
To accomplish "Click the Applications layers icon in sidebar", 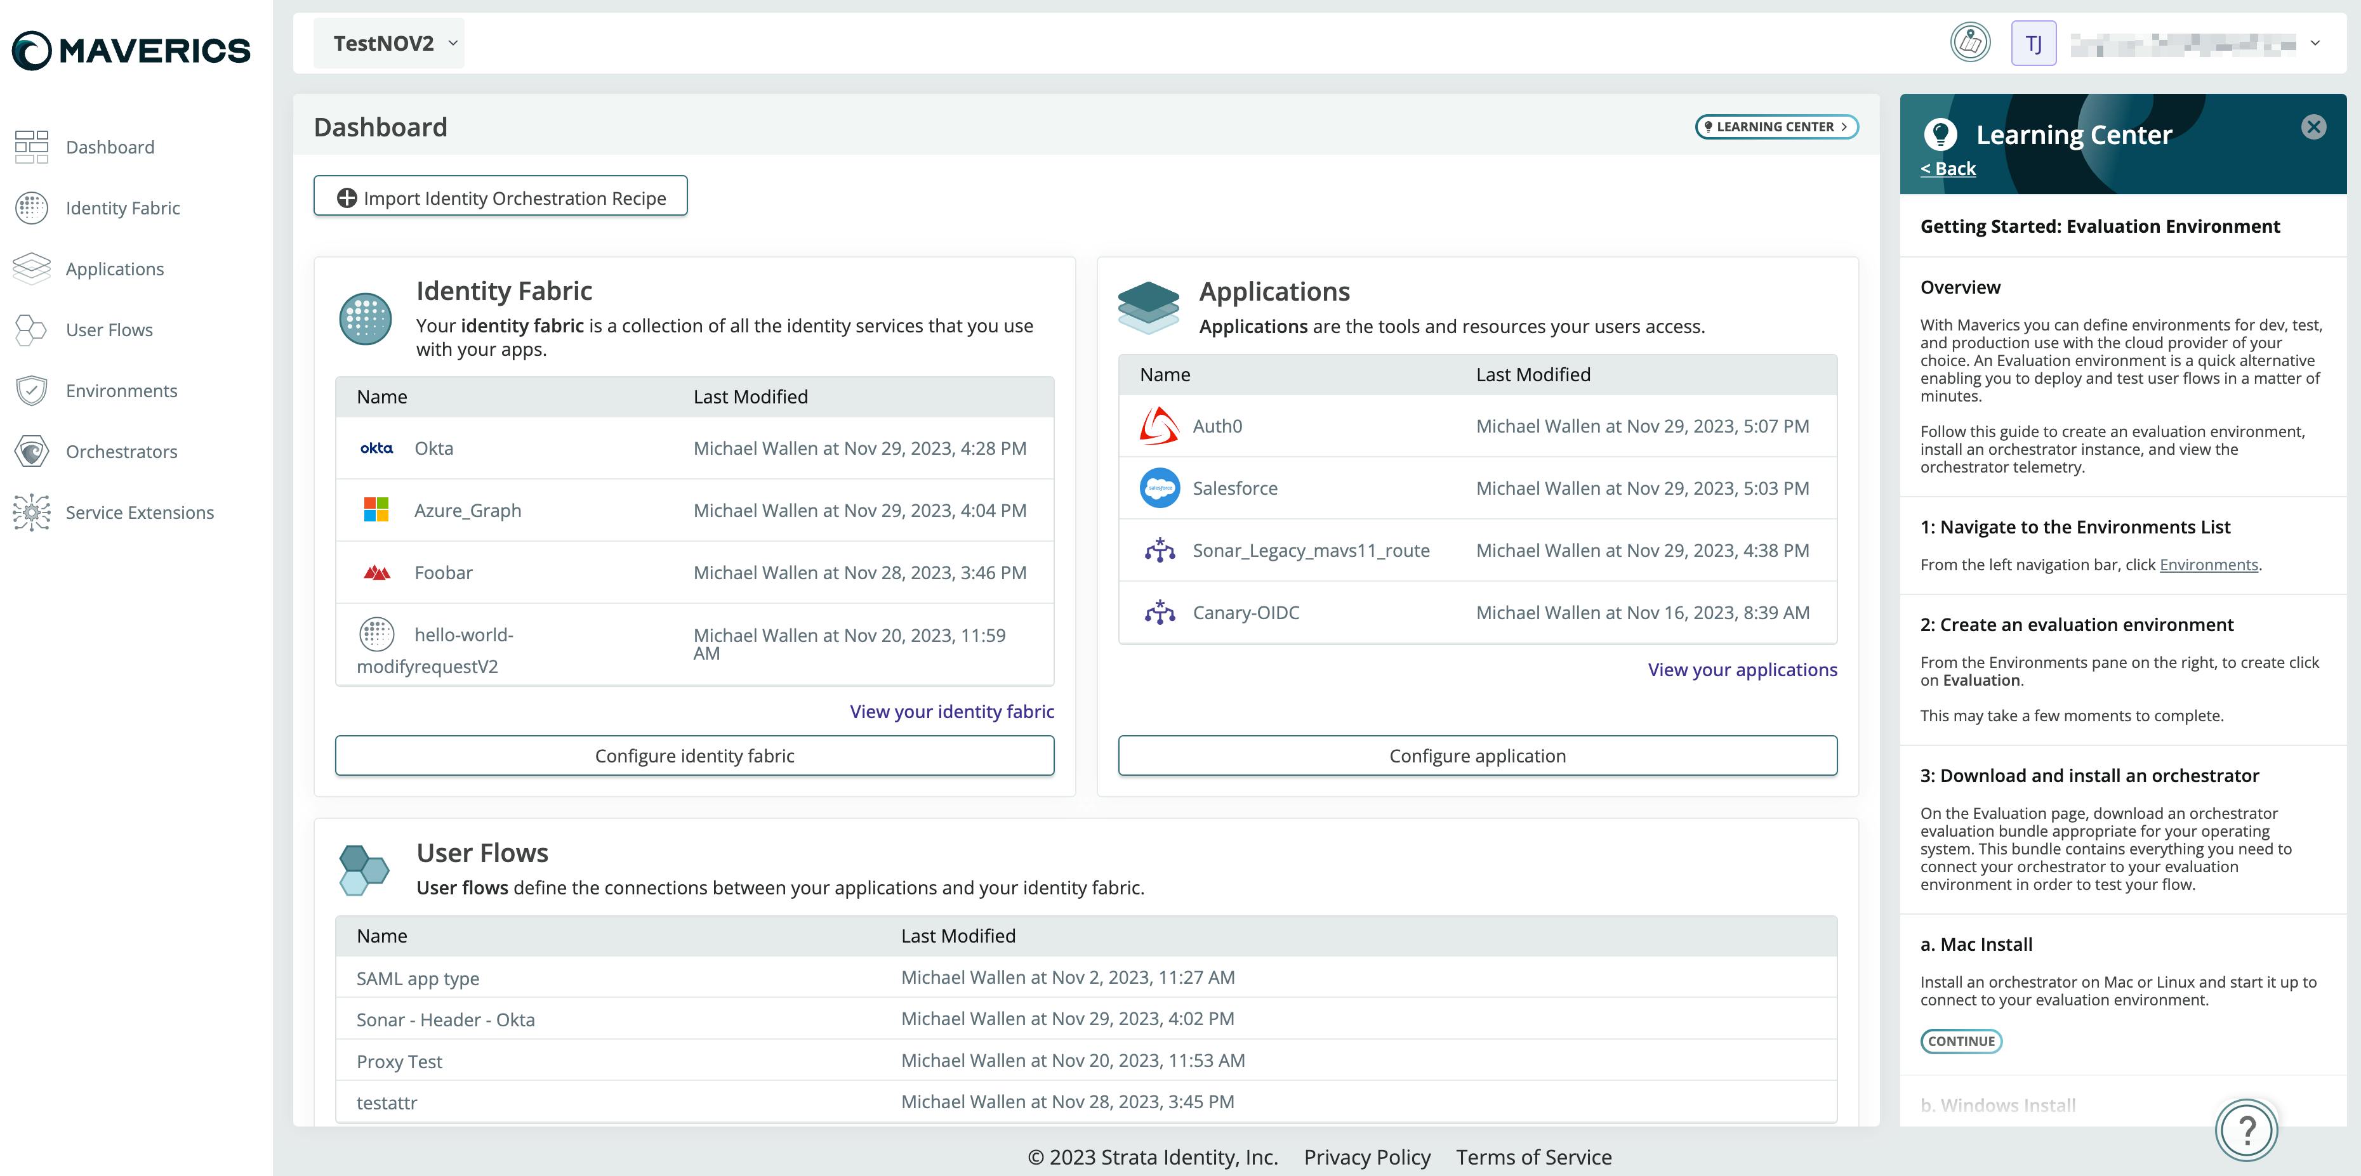I will (x=31, y=268).
